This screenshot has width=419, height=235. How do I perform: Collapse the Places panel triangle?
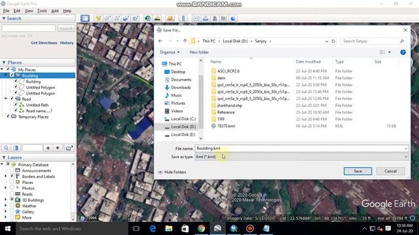pos(4,63)
